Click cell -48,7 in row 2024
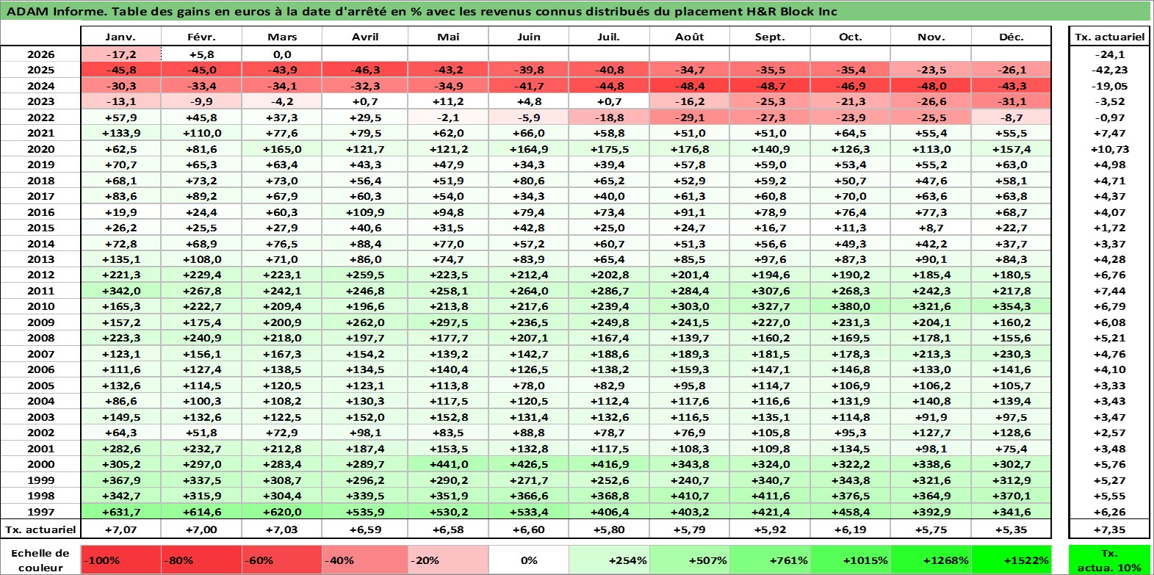 770,86
